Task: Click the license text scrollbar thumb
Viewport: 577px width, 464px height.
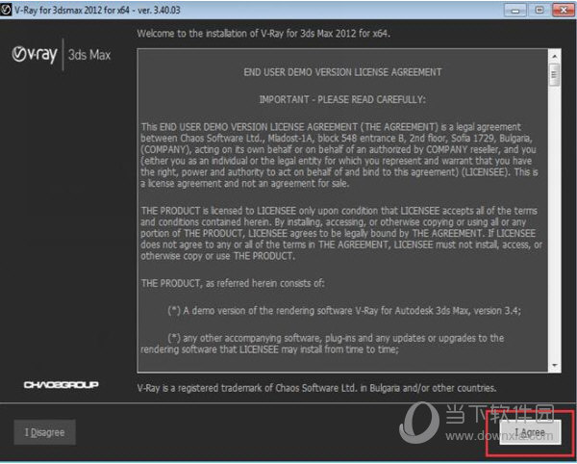Action: pyautogui.click(x=555, y=75)
